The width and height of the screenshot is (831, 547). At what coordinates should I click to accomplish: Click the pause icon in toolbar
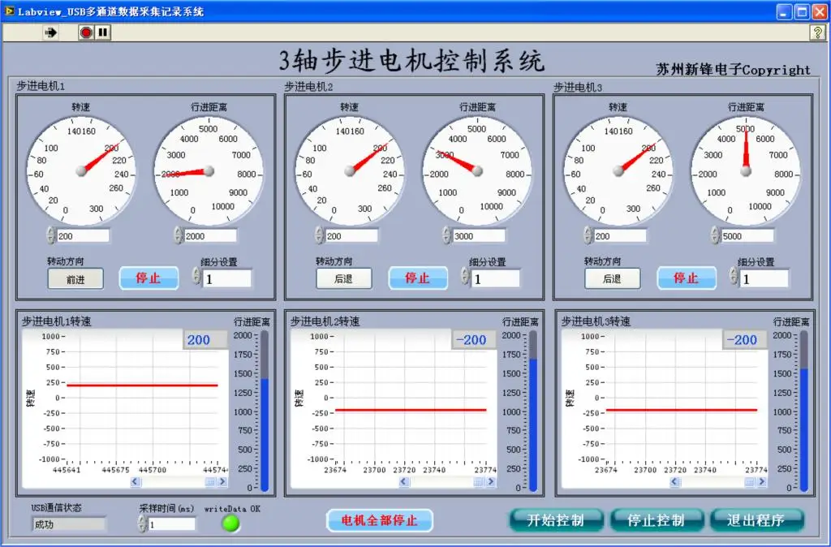pyautogui.click(x=102, y=32)
